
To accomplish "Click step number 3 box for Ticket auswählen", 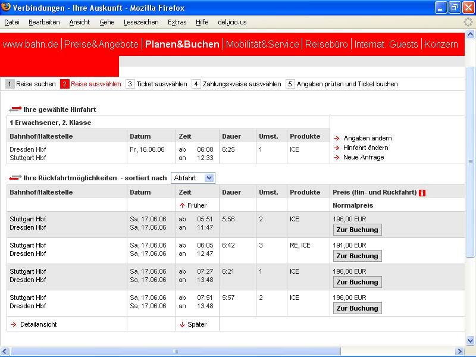I will pos(130,84).
